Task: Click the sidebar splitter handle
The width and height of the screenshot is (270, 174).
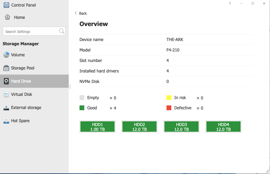Action: [70, 87]
